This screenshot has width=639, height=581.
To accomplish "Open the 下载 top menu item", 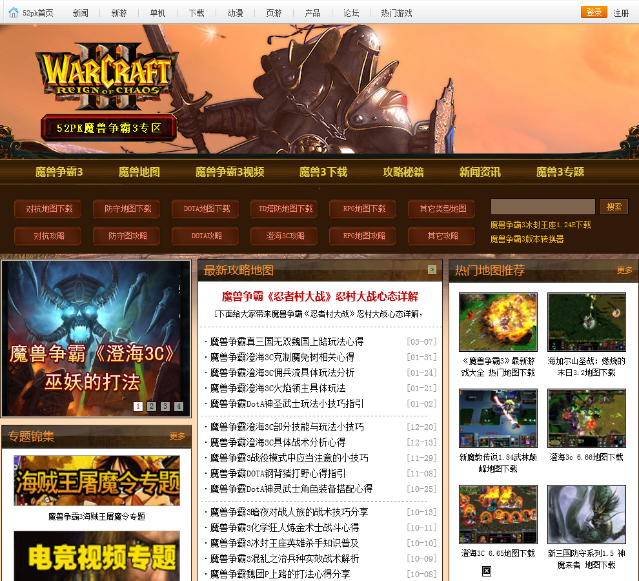I will [x=196, y=13].
